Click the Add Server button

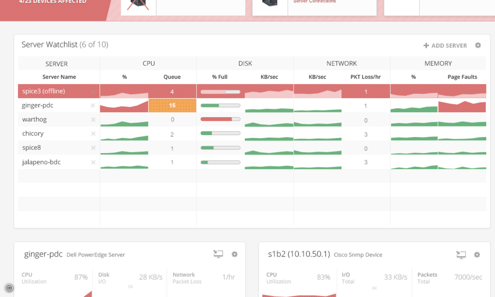445,45
